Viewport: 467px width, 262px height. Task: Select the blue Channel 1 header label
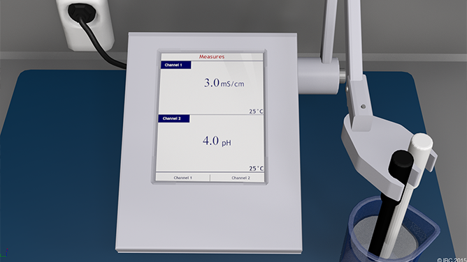(x=176, y=65)
